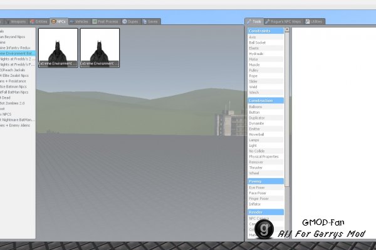
Task: Select the Elastic tool
Action: point(266,48)
